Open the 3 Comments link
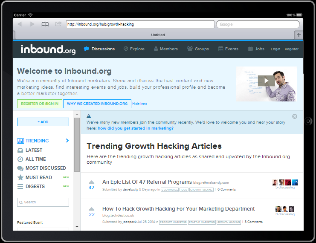The height and width of the screenshot is (243, 316). pos(254,222)
